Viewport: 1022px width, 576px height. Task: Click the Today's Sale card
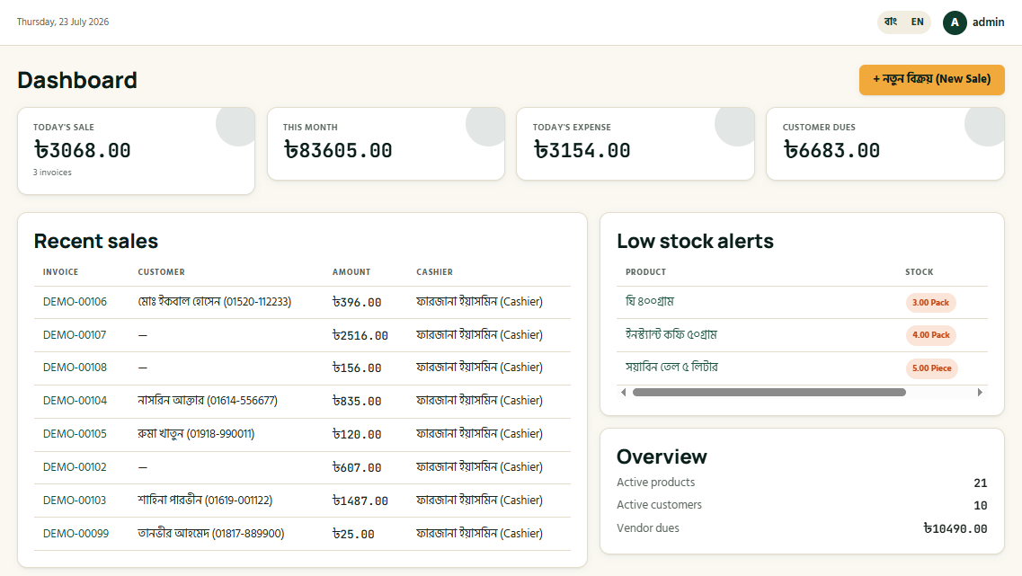point(137,151)
